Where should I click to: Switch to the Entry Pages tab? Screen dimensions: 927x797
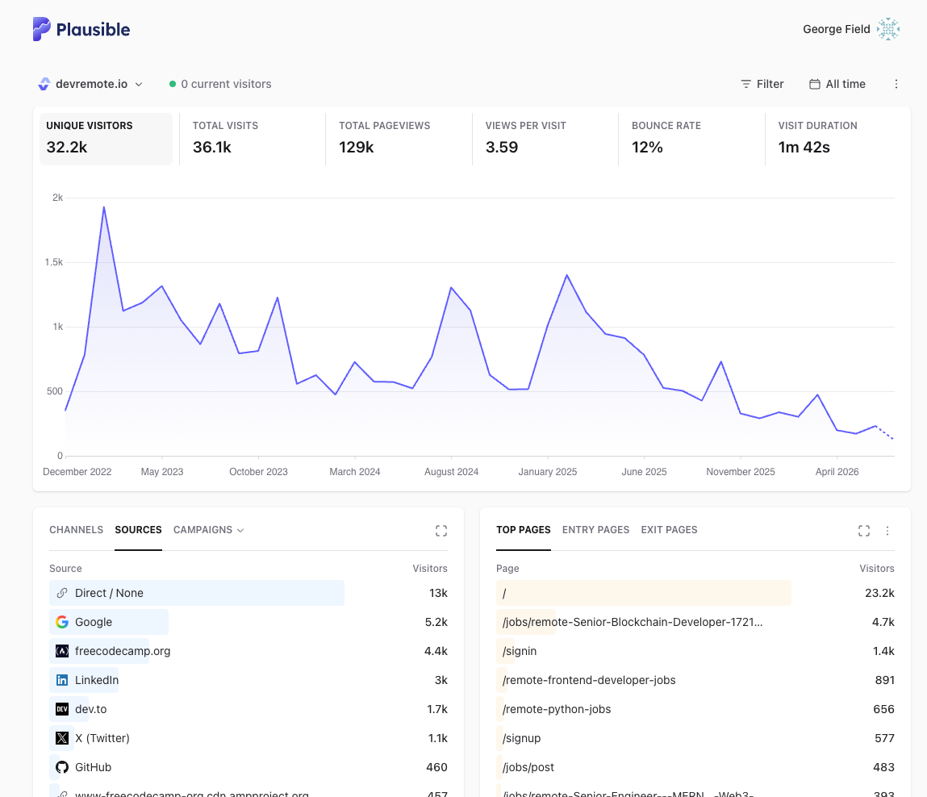595,530
